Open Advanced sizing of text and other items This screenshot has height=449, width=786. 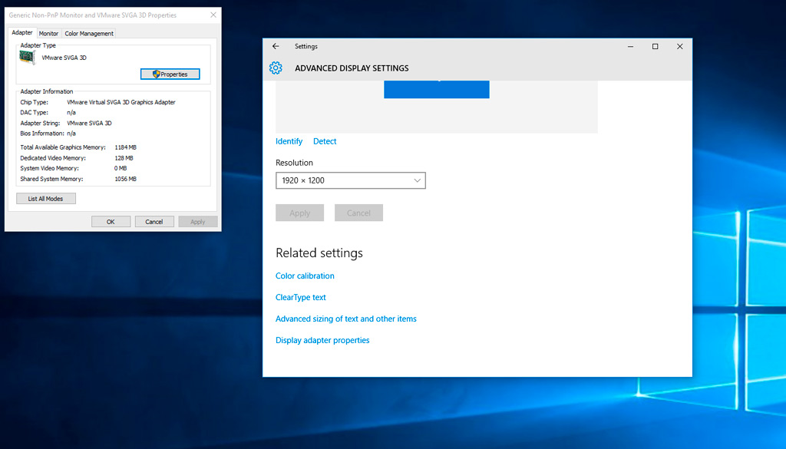[346, 319]
